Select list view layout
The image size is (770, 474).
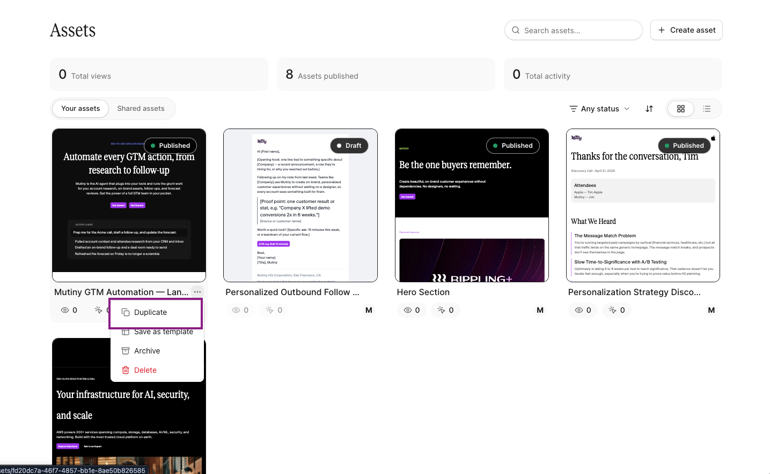pyautogui.click(x=707, y=109)
